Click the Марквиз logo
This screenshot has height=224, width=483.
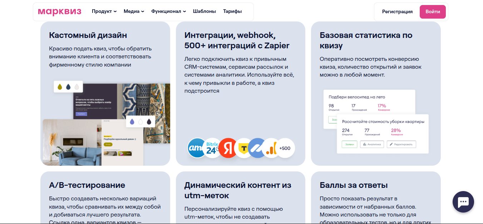(60, 11)
